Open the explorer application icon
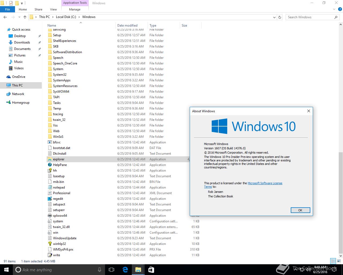This screenshot has width=343, height=275. coord(50,159)
